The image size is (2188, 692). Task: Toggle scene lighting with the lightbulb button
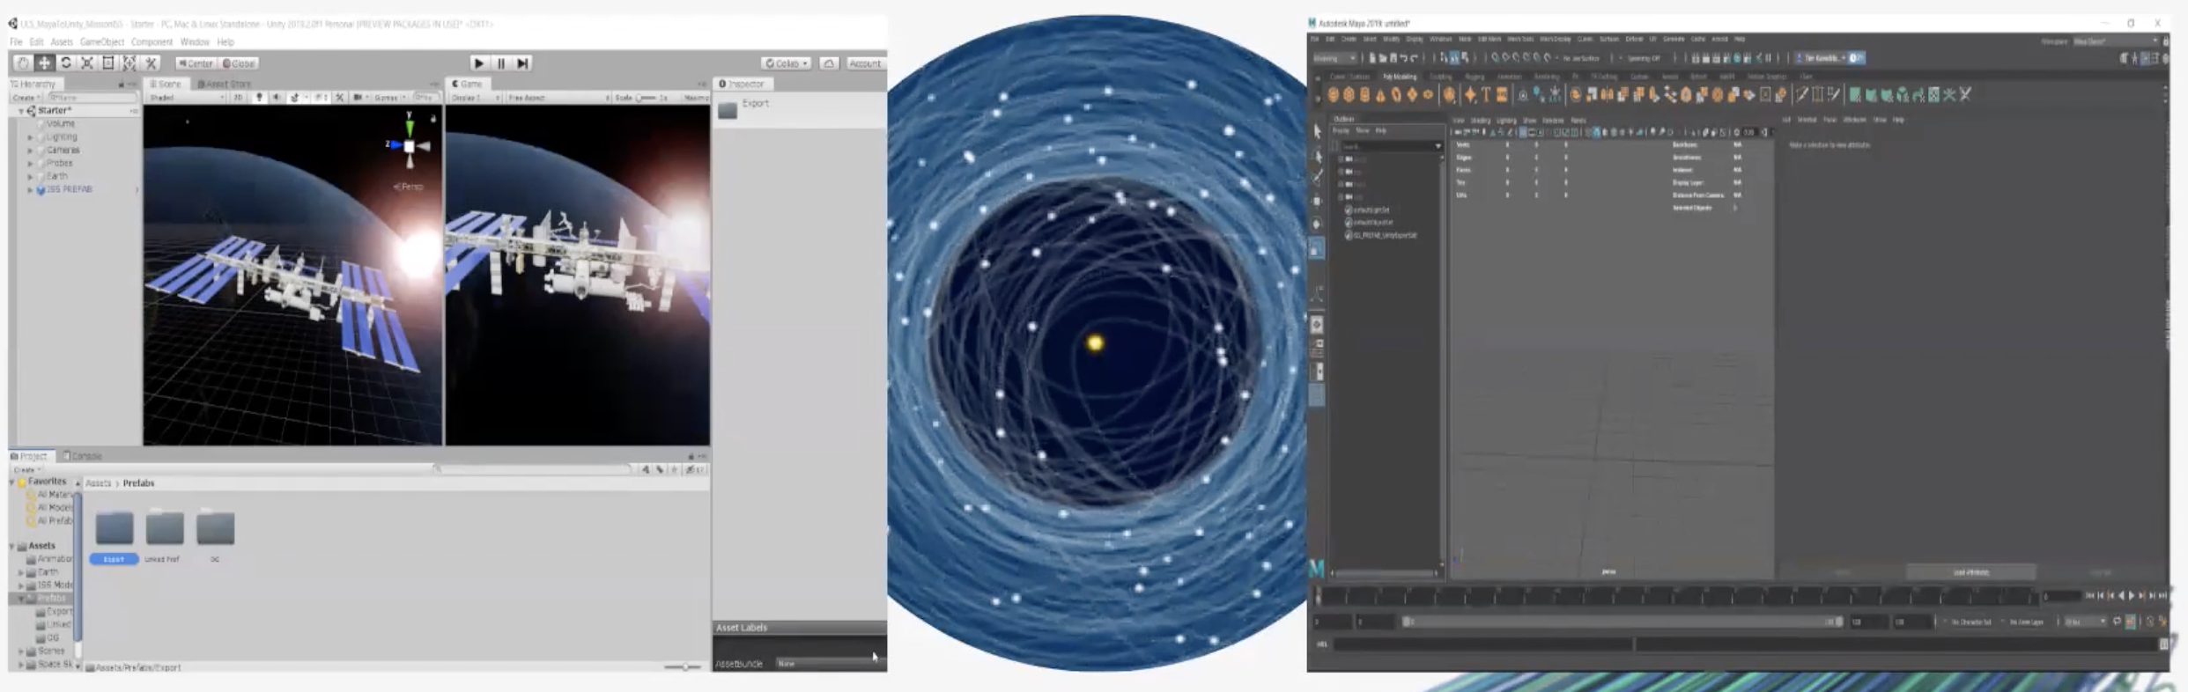coord(259,98)
